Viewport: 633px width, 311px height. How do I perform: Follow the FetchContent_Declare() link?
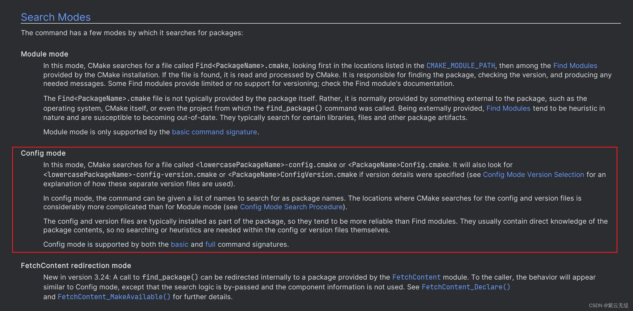(466, 287)
